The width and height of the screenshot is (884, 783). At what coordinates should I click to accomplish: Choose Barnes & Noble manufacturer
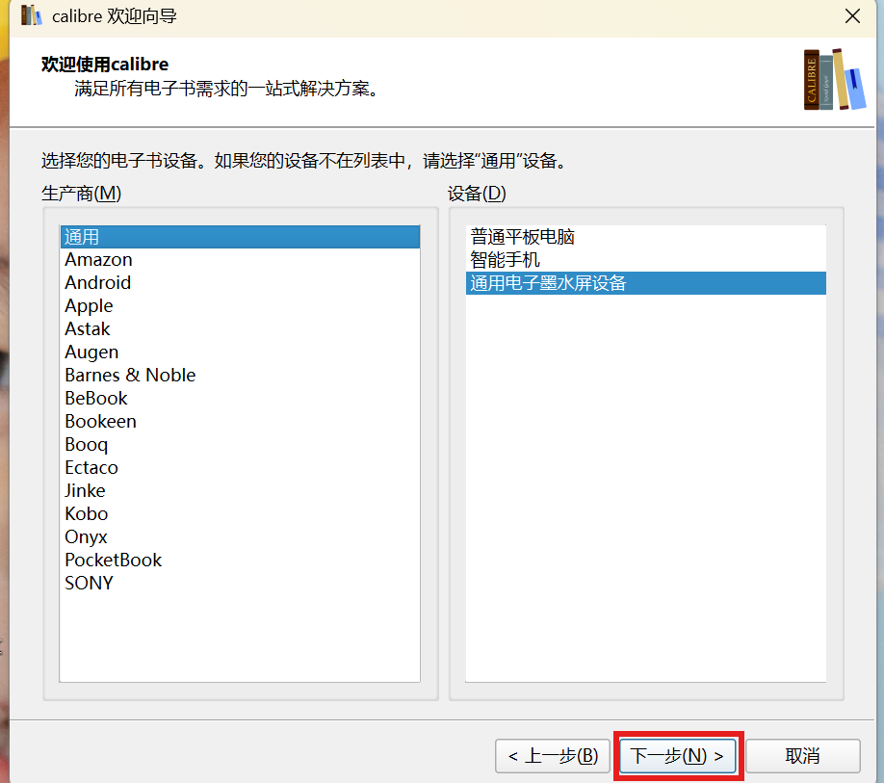[240, 376]
